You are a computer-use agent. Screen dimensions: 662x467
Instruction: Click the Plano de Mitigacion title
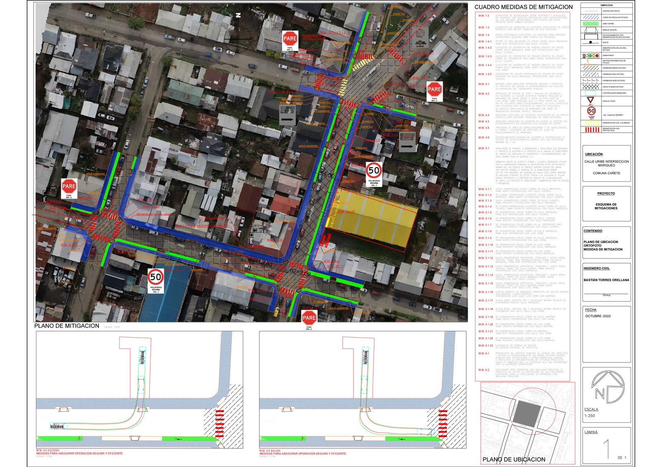(67, 326)
